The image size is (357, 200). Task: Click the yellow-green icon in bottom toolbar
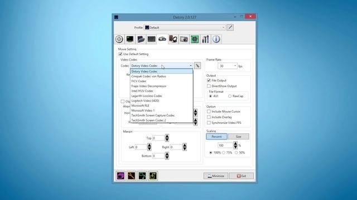click(x=153, y=176)
